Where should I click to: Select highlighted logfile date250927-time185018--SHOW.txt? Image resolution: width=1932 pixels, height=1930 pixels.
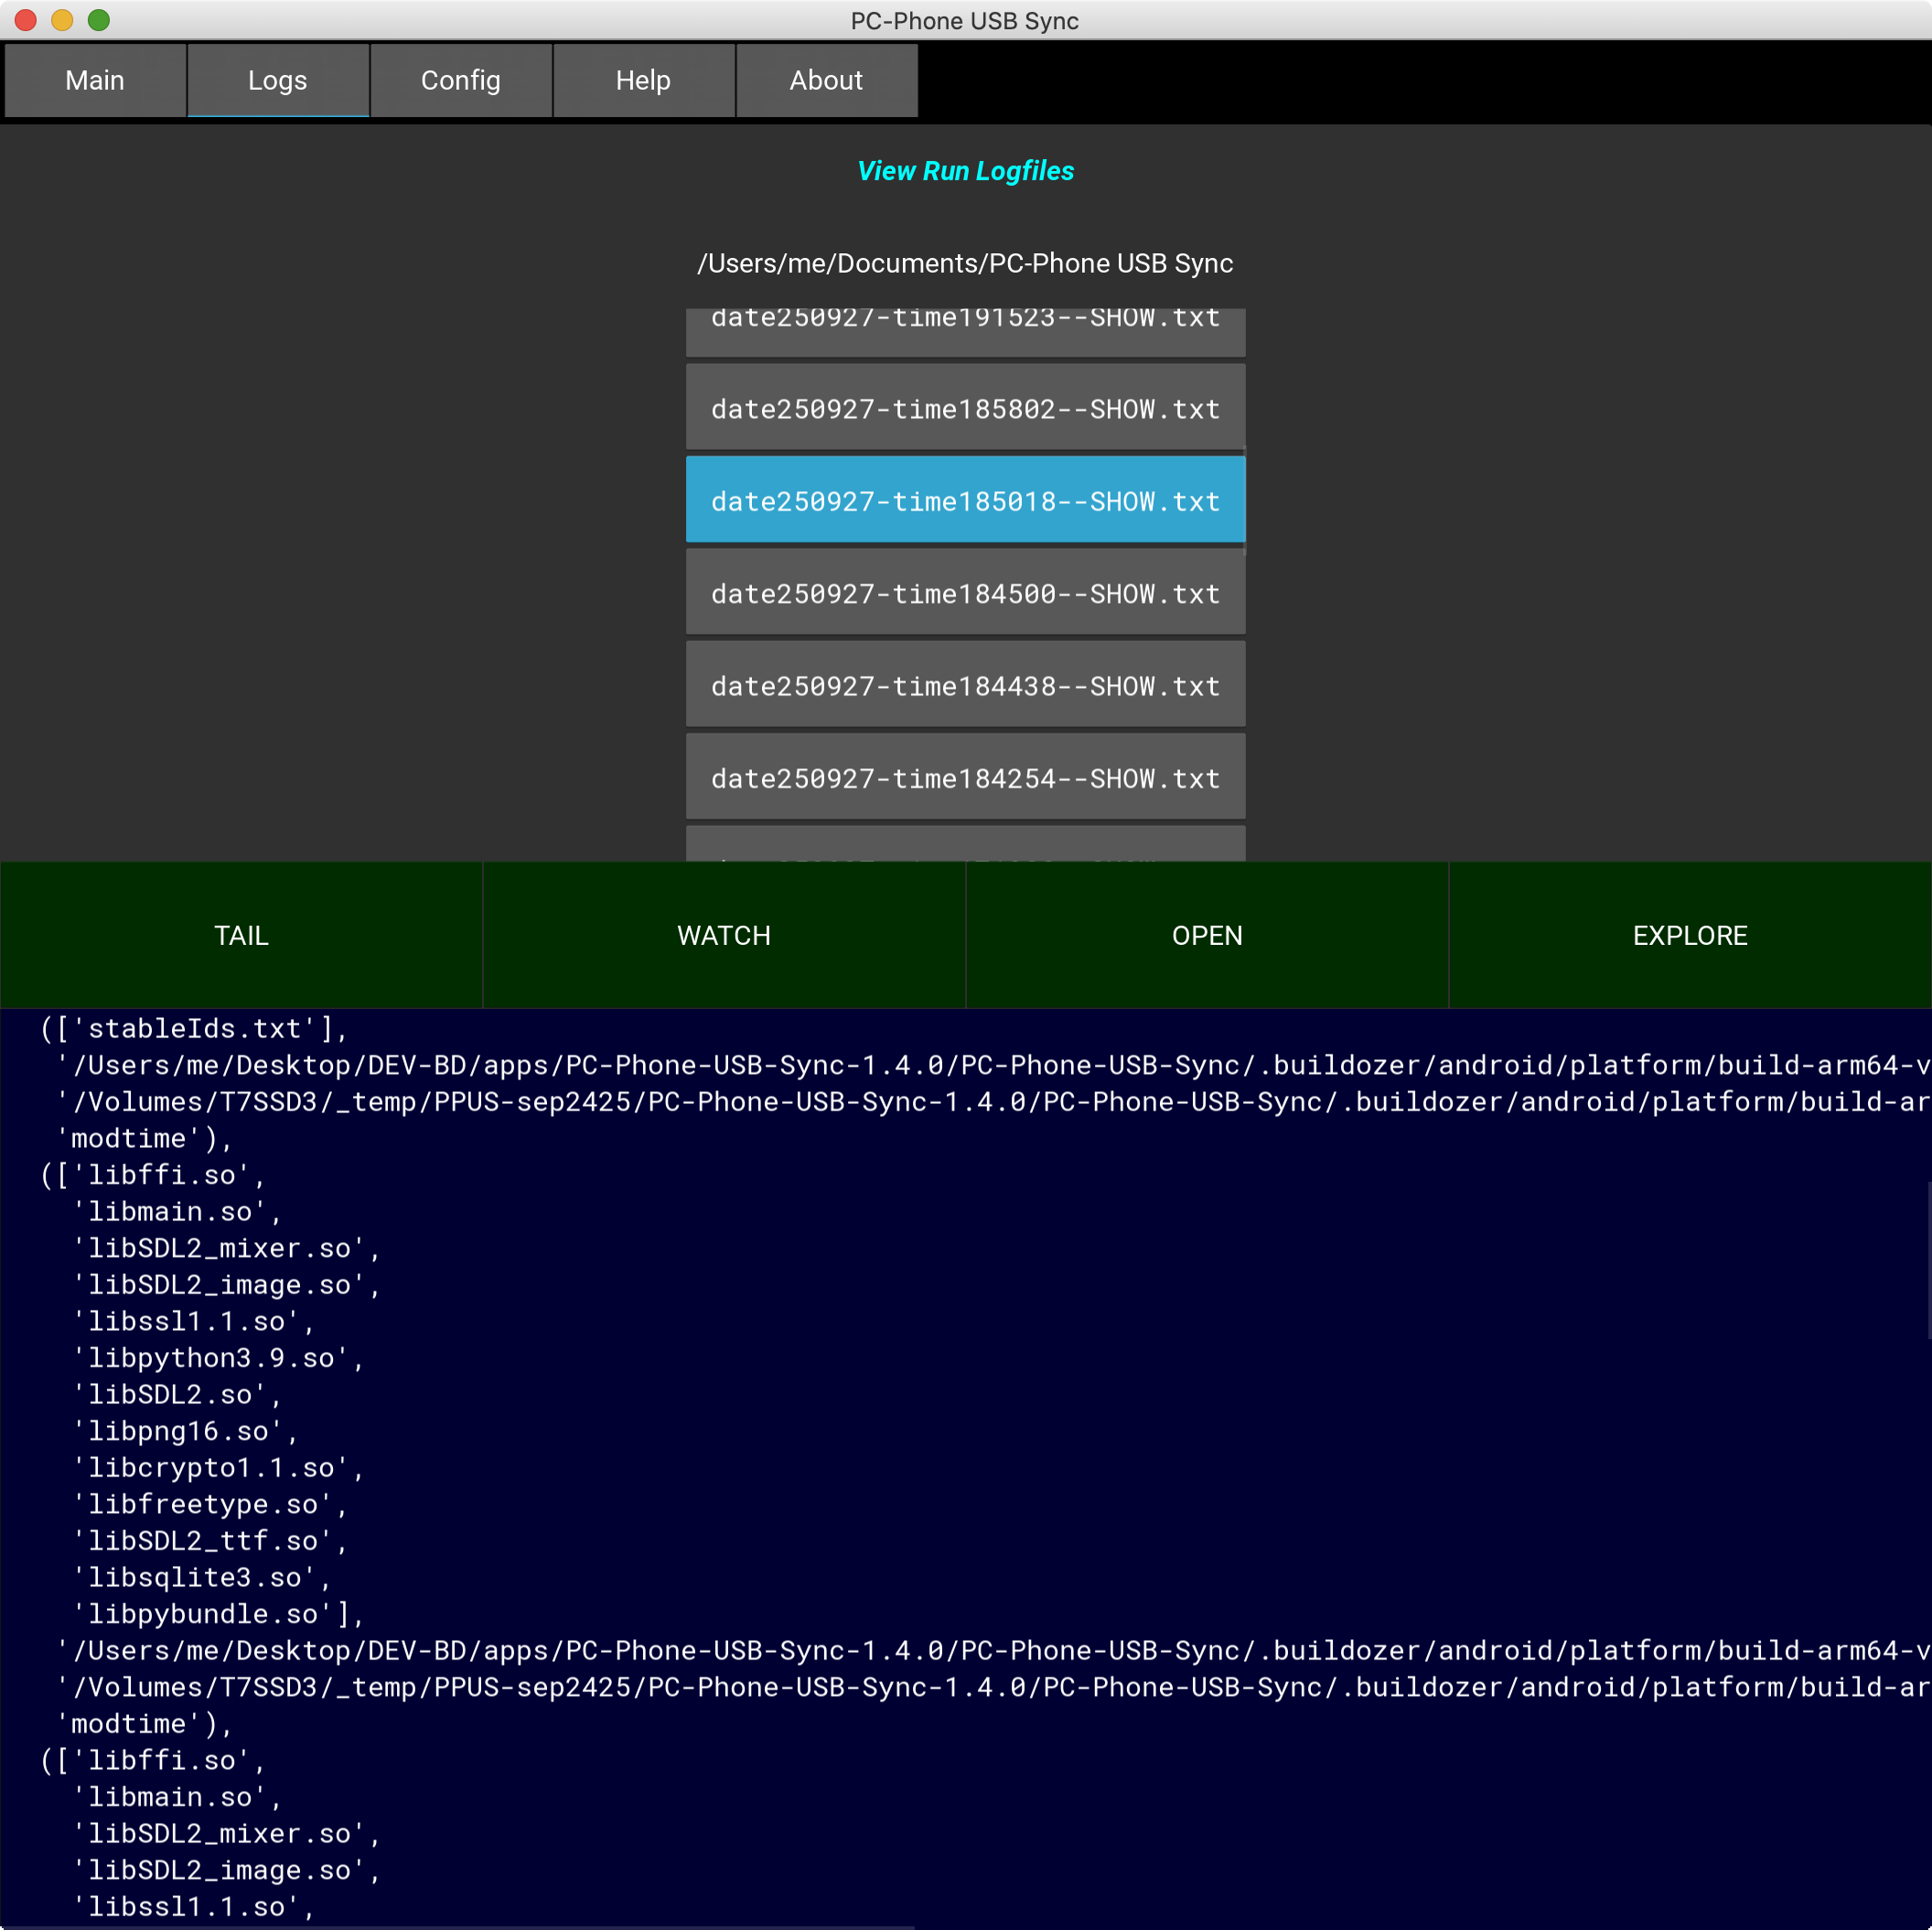[965, 501]
